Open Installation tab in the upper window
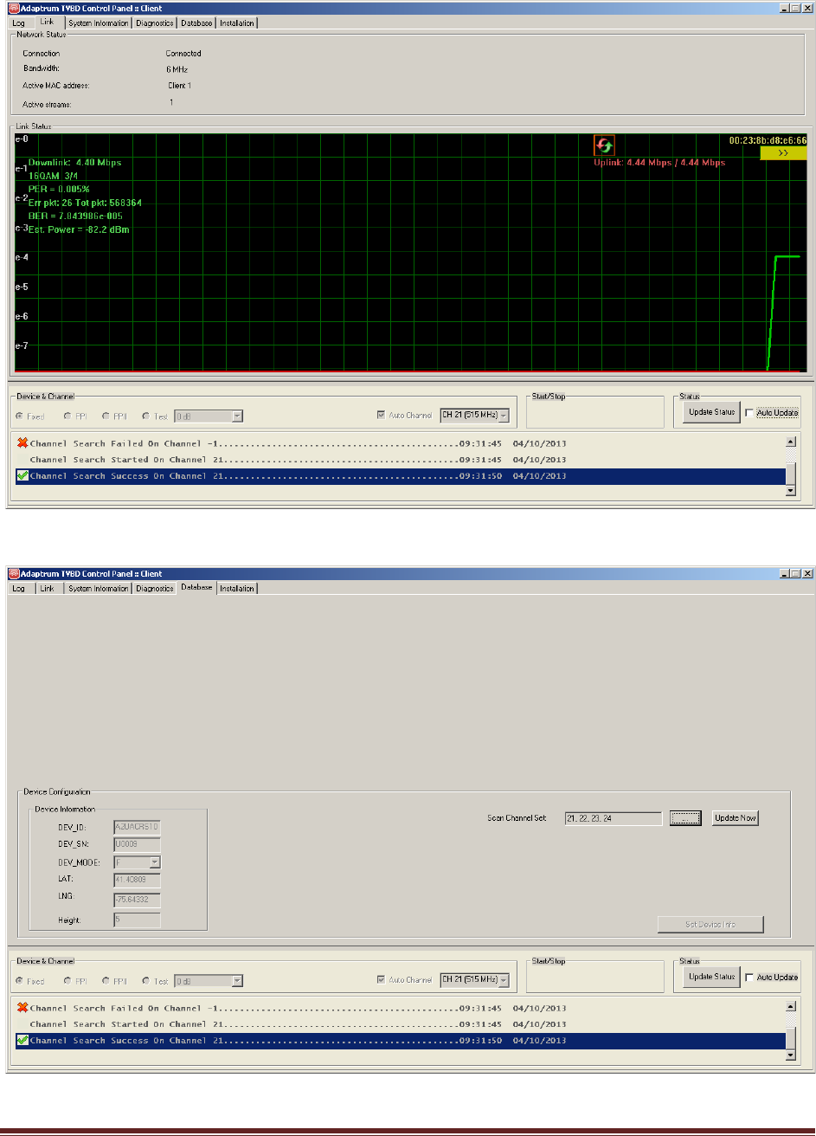This screenshot has height=1136, width=816. [237, 23]
